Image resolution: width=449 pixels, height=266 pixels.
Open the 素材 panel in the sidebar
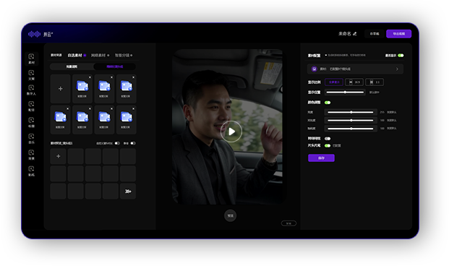(32, 59)
